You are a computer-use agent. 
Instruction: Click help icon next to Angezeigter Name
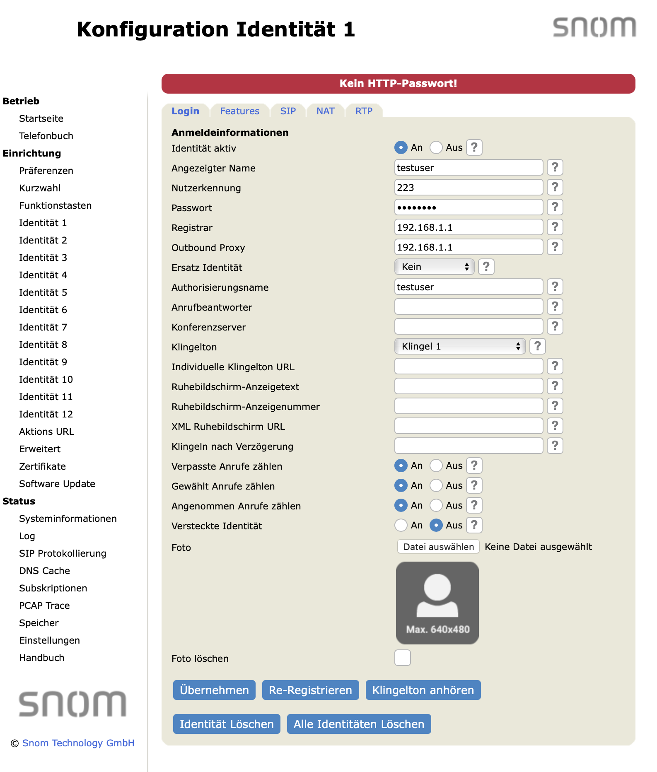coord(555,168)
